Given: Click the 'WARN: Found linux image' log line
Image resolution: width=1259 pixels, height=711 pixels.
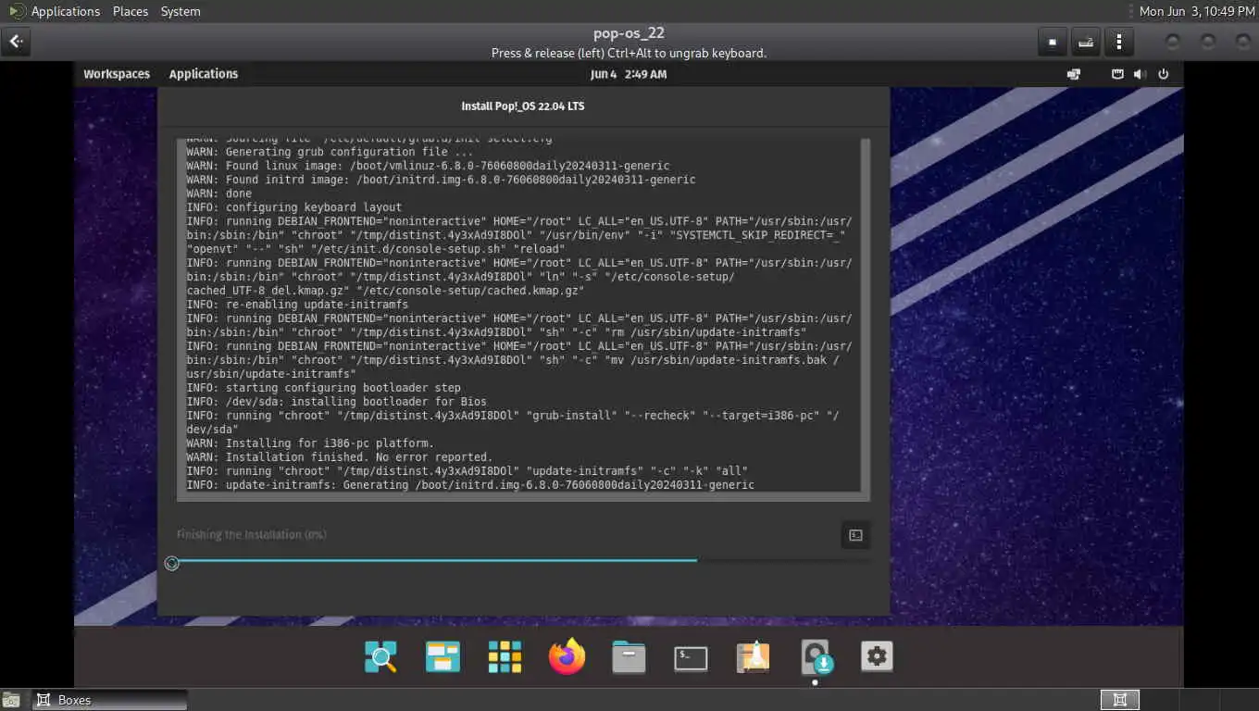Looking at the screenshot, I should pyautogui.click(x=428, y=166).
